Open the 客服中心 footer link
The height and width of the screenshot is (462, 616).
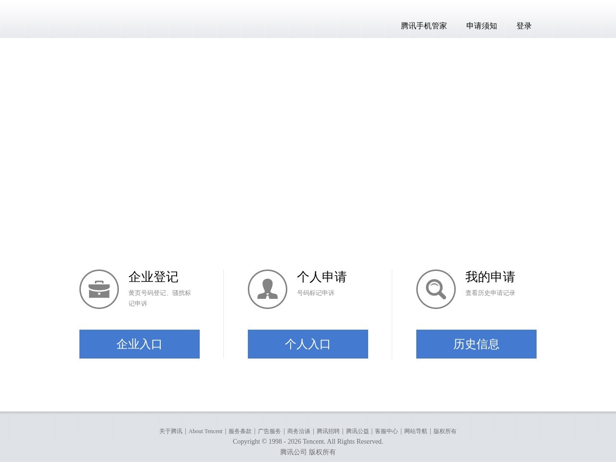[x=386, y=431]
